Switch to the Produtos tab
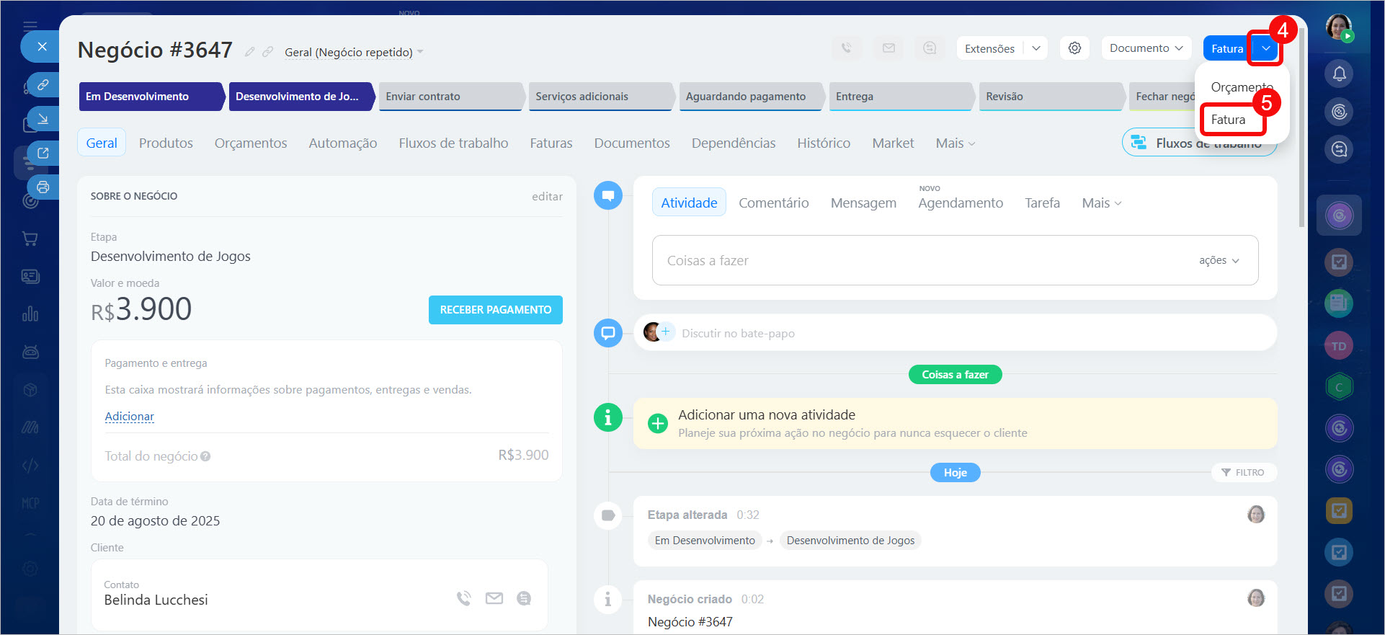 [166, 143]
